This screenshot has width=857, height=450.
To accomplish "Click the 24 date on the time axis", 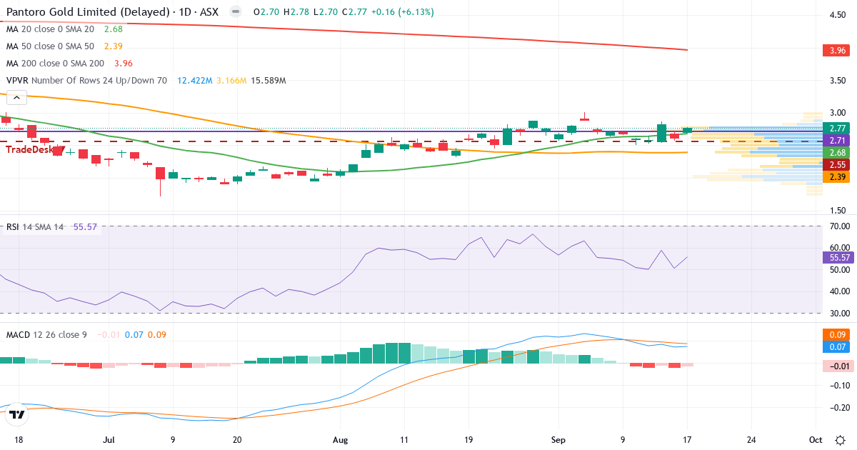I will click(751, 439).
